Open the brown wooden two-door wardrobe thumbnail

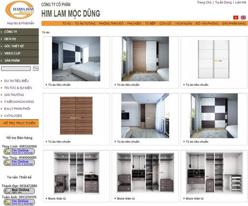76,116
